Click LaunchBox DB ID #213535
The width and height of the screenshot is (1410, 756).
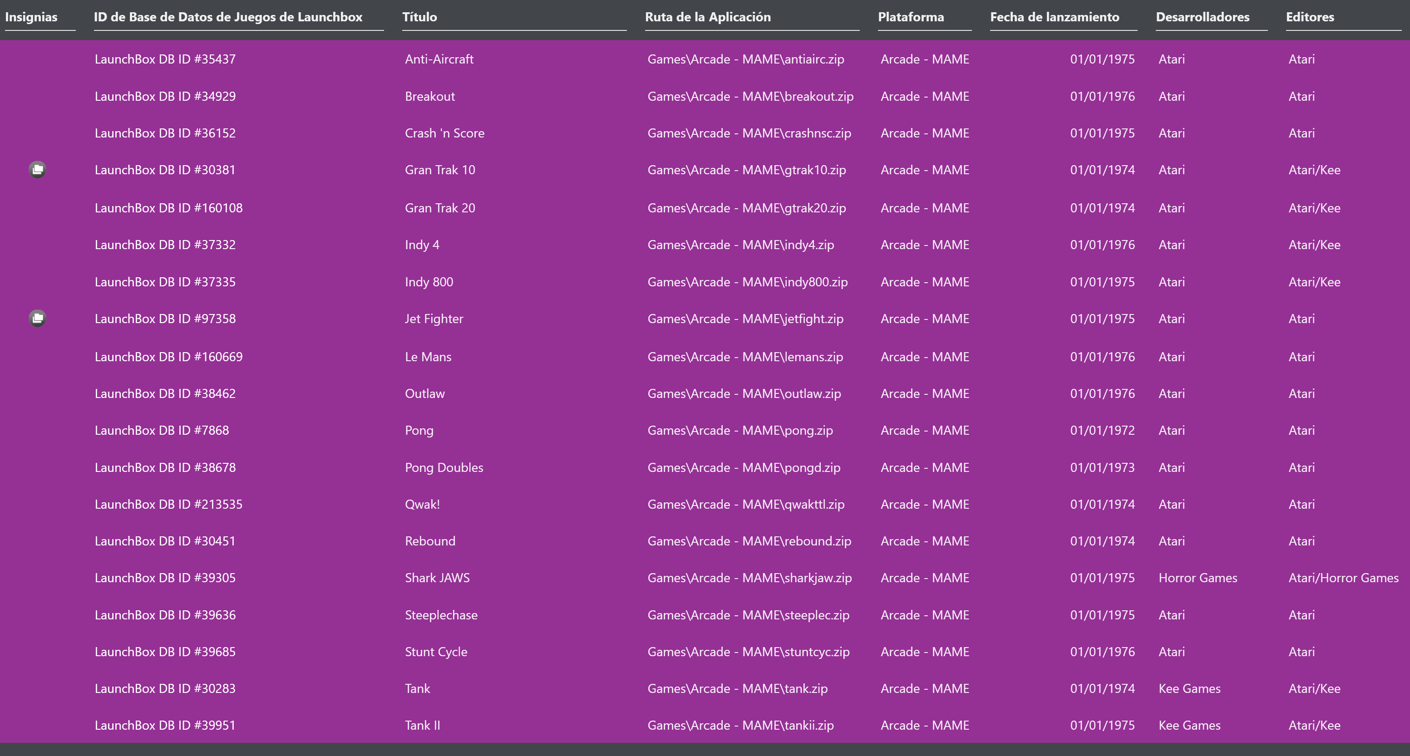coord(168,504)
